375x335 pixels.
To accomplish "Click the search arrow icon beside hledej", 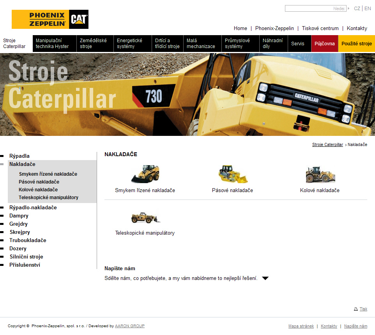I will pos(348,8).
